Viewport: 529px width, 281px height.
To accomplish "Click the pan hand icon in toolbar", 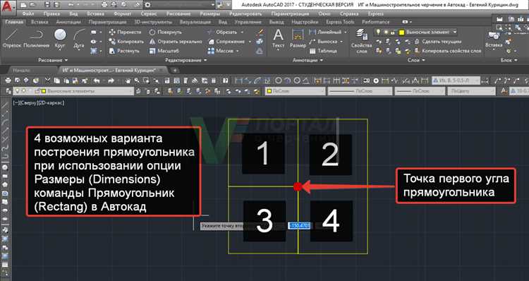I will tap(128, 80).
